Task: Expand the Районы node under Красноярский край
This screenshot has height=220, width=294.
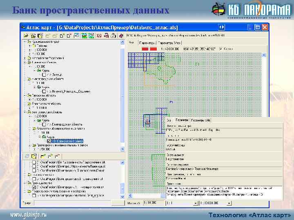Action: (x=30, y=46)
